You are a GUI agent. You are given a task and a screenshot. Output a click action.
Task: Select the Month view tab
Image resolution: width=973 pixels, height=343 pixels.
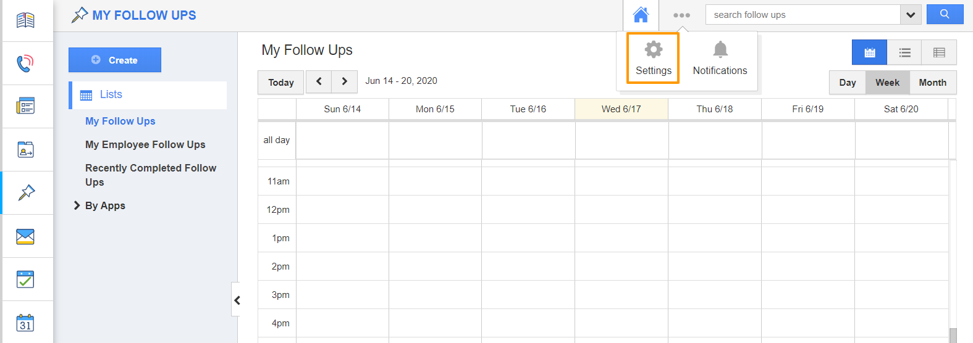click(932, 83)
